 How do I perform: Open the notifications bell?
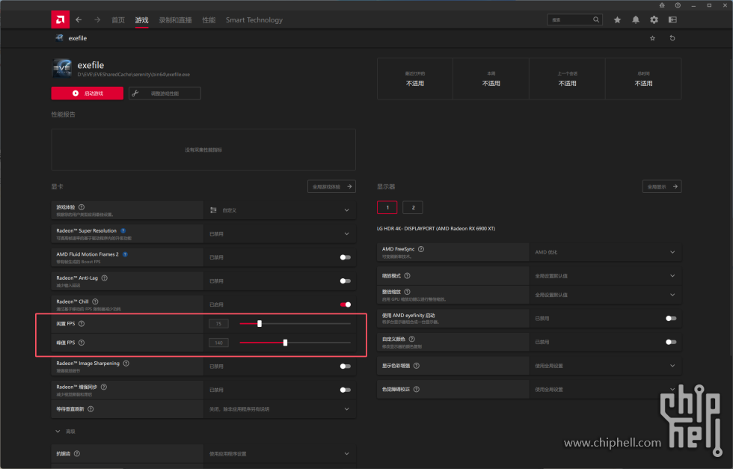pyautogui.click(x=636, y=19)
